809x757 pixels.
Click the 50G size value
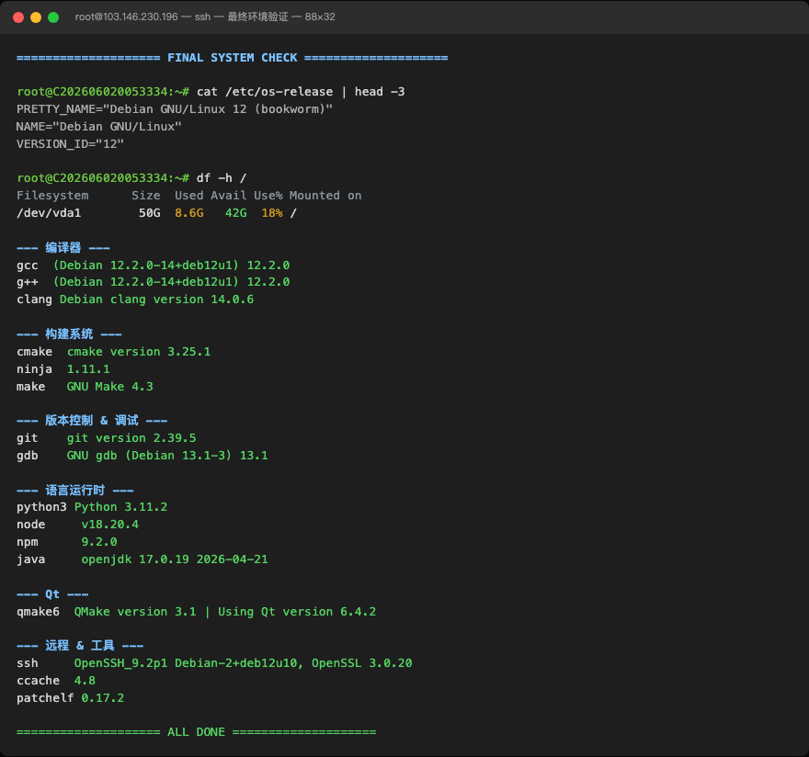click(150, 213)
